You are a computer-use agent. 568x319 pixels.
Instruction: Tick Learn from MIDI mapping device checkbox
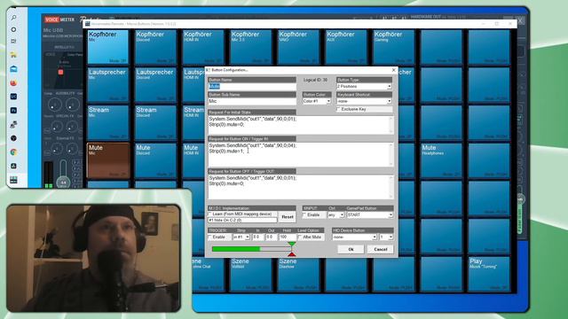click(x=210, y=214)
